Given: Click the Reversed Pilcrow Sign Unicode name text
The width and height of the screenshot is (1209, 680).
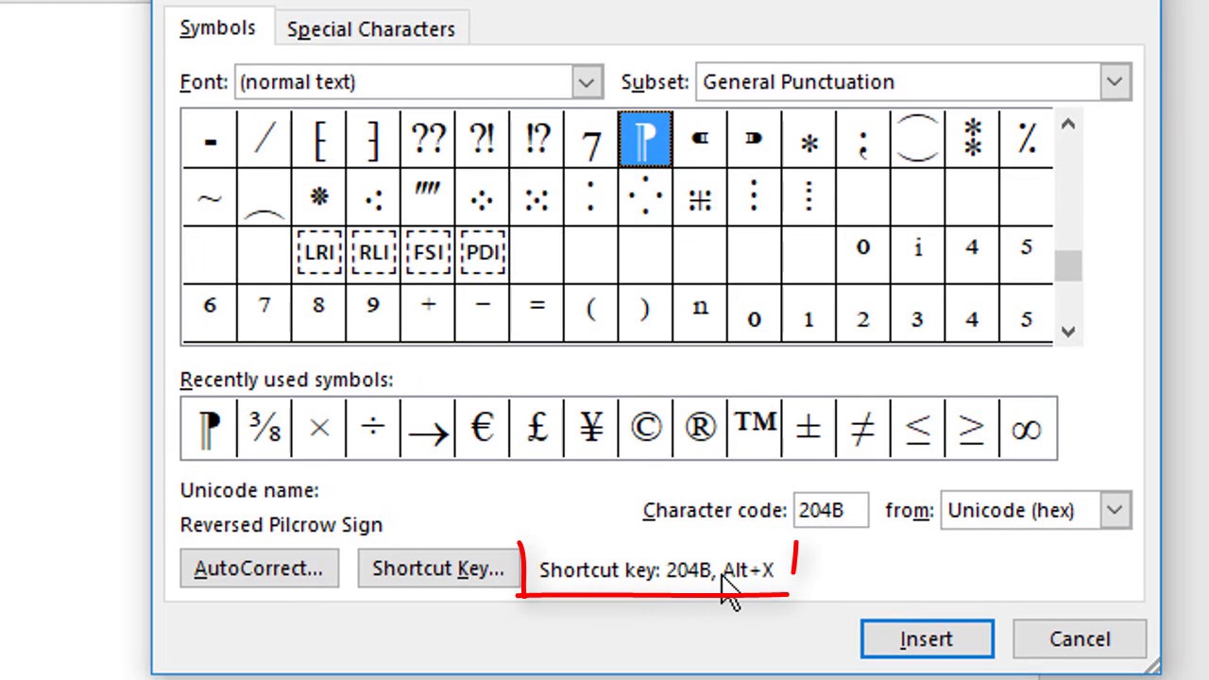Looking at the screenshot, I should pos(281,525).
